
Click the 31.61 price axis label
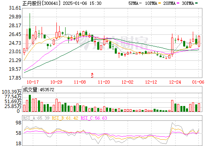click(15, 8)
